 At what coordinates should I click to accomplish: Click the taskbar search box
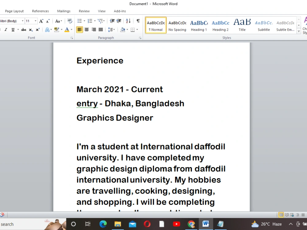(x=33, y=224)
